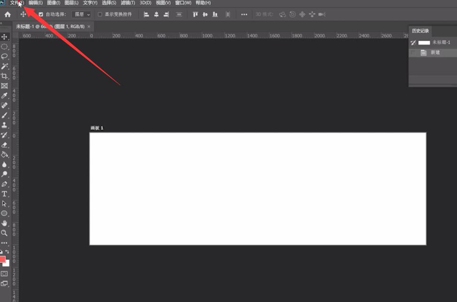Go to the Home screen icon
Screen dimensions: 457x302
[8, 14]
